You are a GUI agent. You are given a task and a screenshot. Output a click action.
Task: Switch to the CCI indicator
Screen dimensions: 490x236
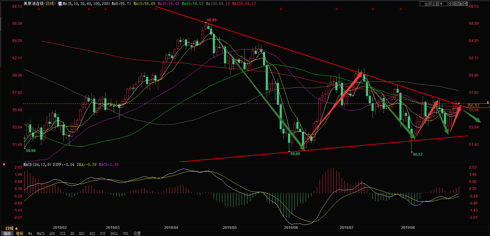(62, 234)
